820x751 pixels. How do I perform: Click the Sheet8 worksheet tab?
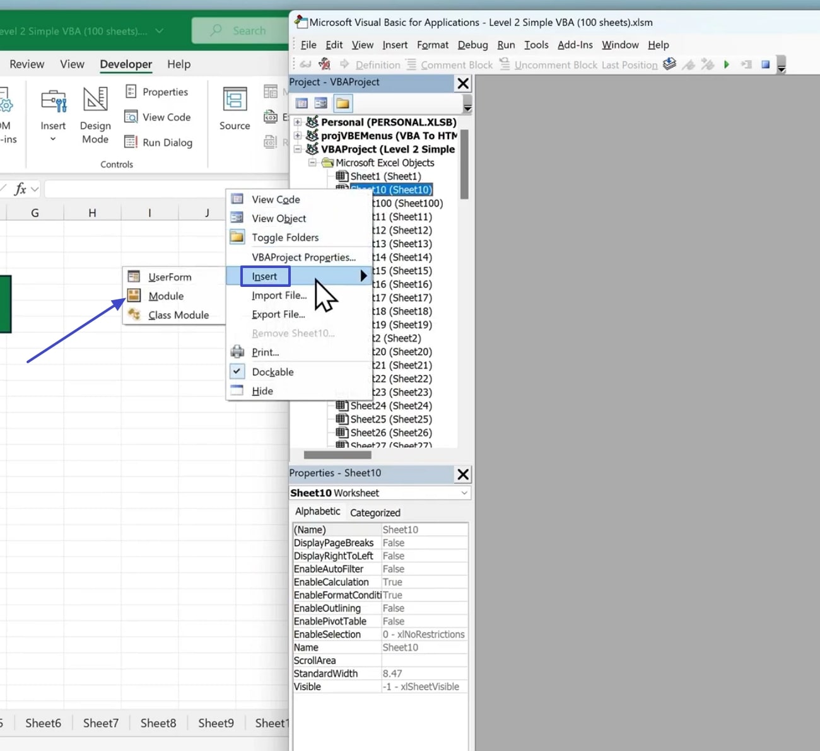pyautogui.click(x=158, y=723)
